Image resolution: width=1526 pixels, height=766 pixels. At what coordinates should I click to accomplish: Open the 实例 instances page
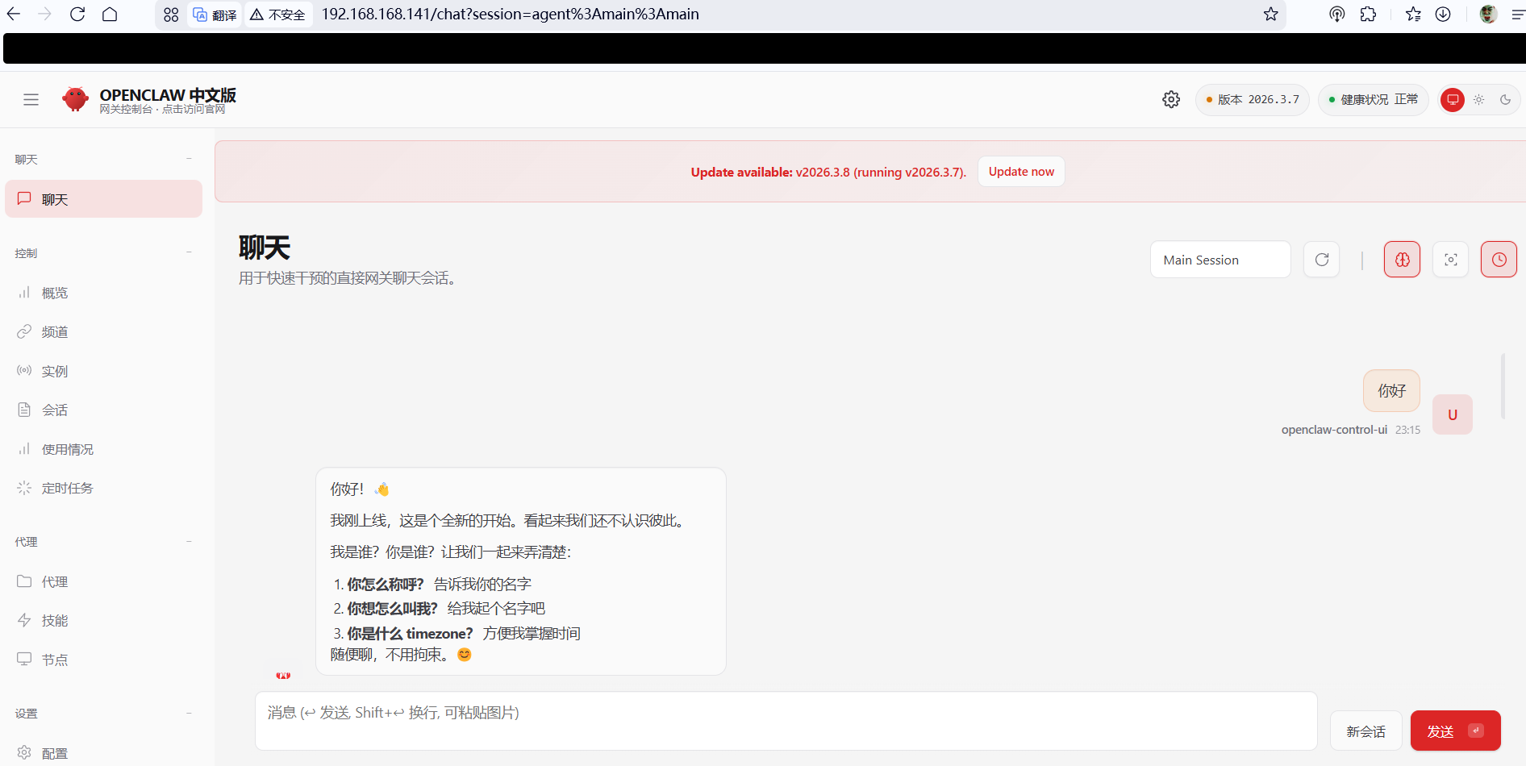pyautogui.click(x=103, y=371)
